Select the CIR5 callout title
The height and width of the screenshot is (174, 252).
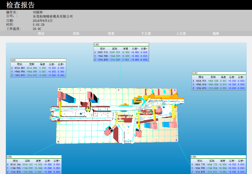click(x=9, y=157)
